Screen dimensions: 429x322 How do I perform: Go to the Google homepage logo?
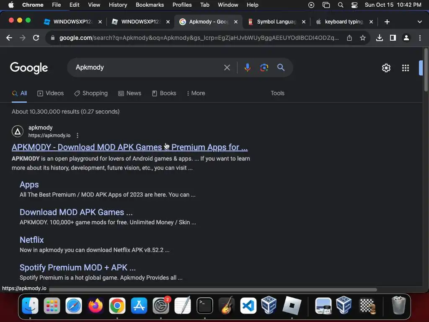pyautogui.click(x=29, y=68)
